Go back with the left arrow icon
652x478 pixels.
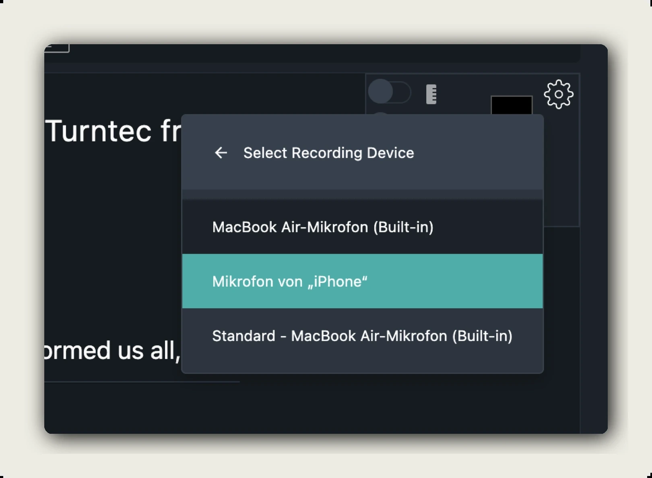coord(221,153)
